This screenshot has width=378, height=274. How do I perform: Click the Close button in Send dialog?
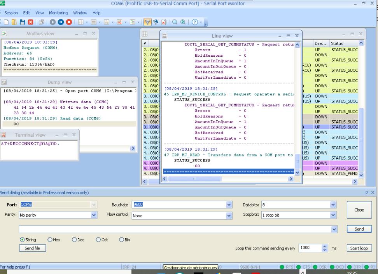coord(359,210)
